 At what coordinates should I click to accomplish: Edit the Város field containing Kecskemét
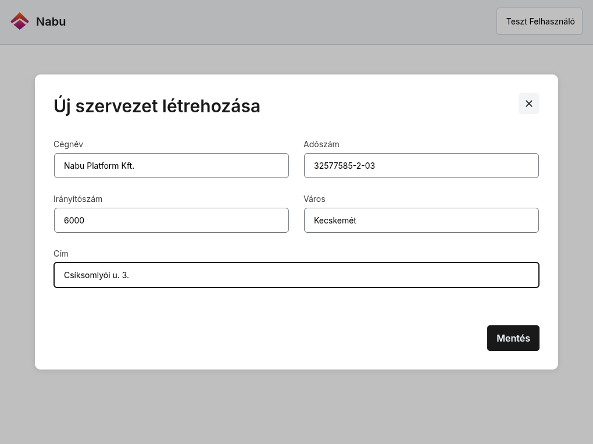[421, 221]
